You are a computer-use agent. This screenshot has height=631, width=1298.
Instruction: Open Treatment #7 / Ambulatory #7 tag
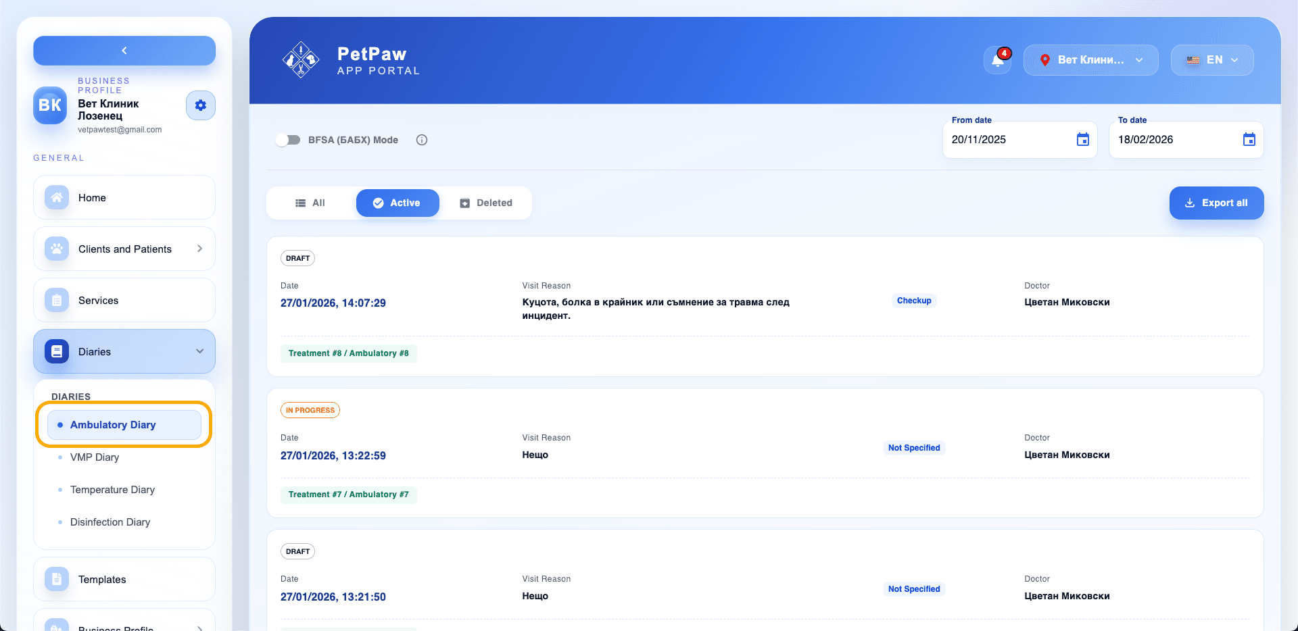coord(349,495)
